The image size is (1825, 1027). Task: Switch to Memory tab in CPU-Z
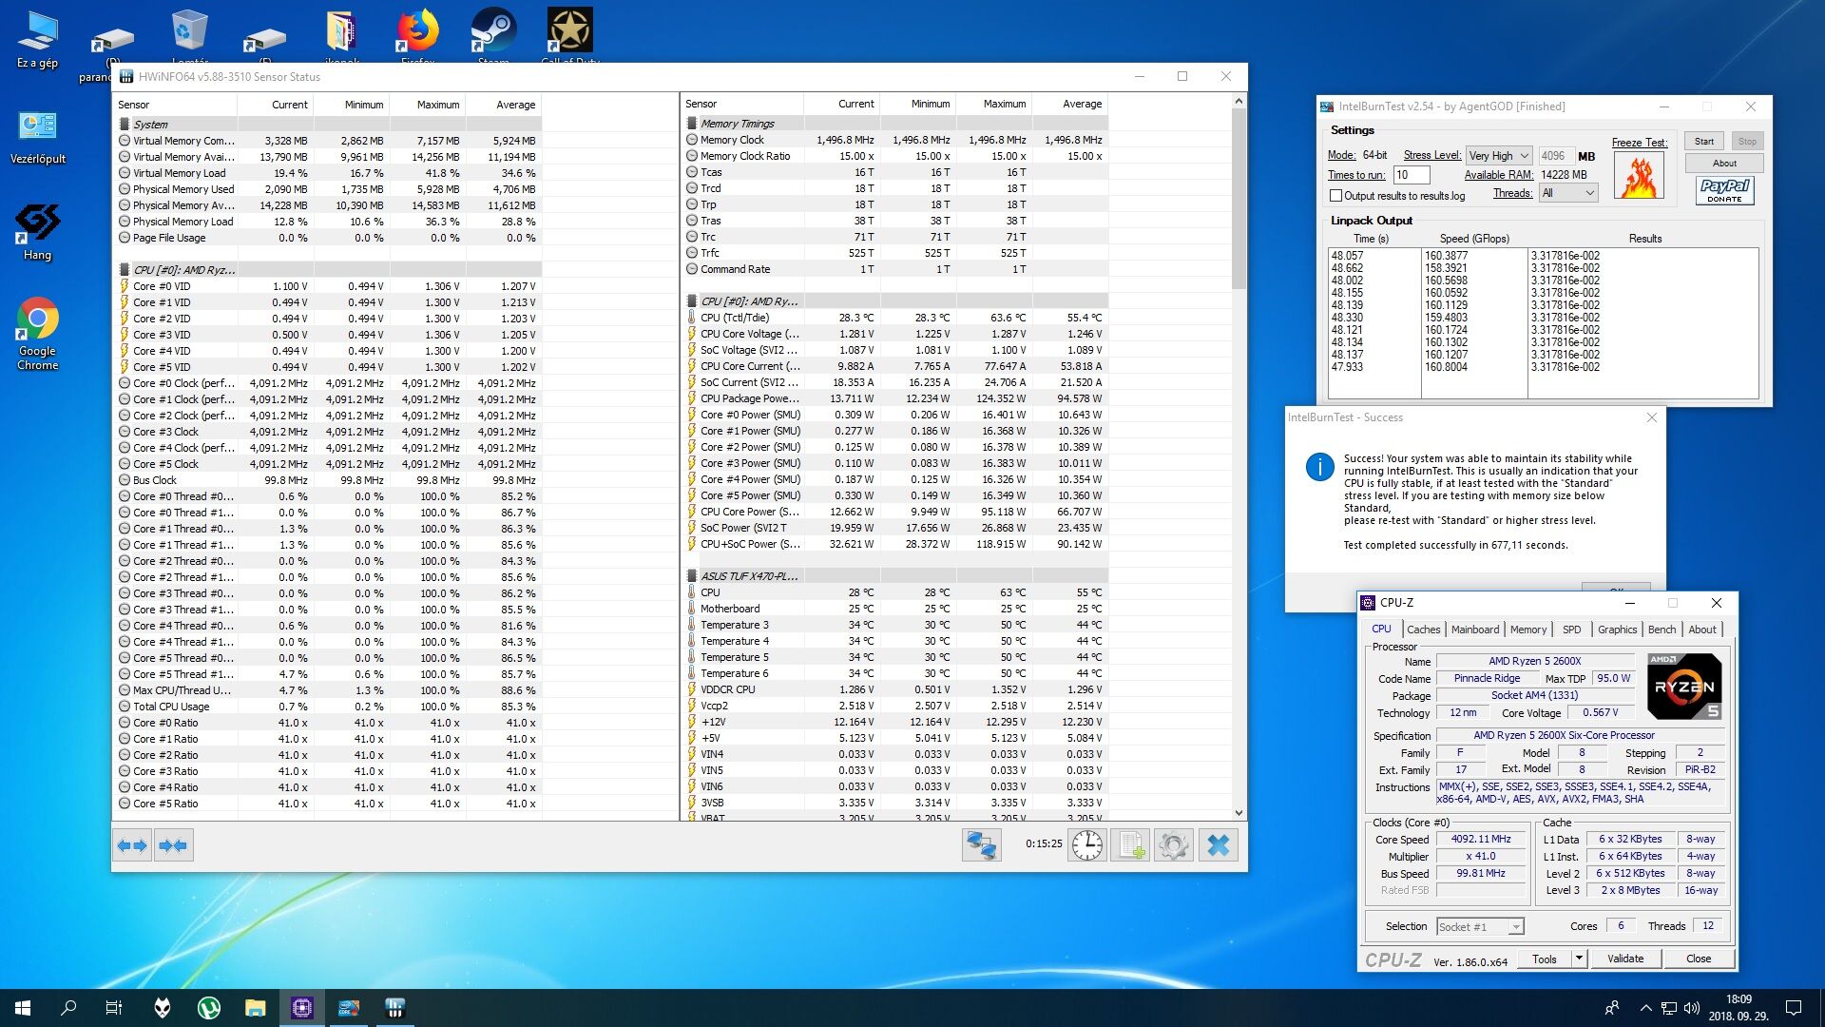(1527, 630)
